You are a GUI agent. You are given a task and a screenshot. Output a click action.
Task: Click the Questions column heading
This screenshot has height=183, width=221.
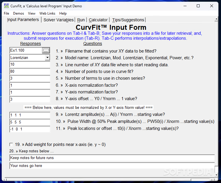[x=93, y=43]
